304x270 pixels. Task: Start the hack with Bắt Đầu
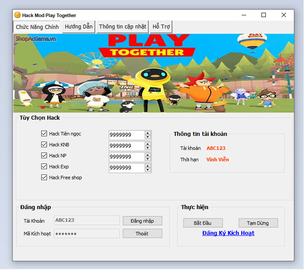[203, 223]
